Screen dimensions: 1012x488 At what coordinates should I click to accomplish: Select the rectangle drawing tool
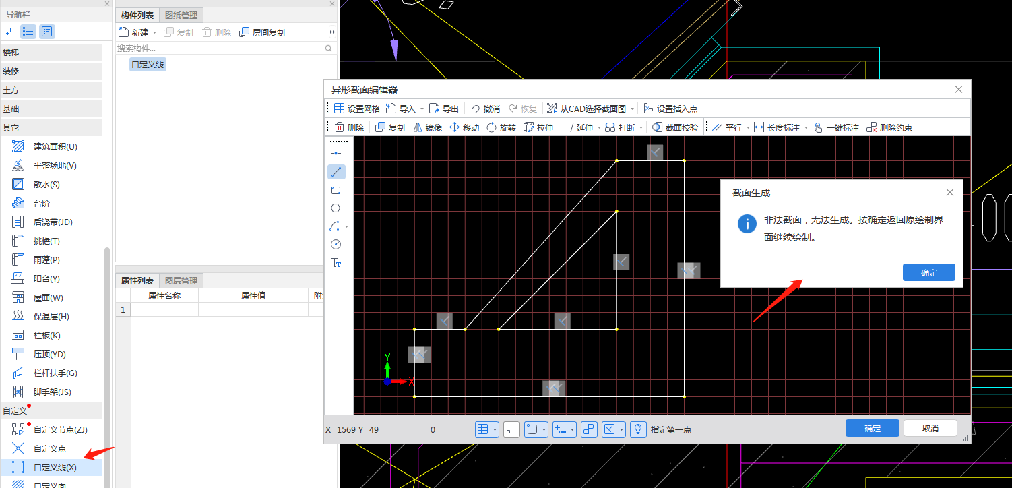pos(336,190)
